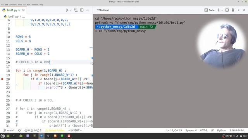Open the Edit menu

[6, 5]
